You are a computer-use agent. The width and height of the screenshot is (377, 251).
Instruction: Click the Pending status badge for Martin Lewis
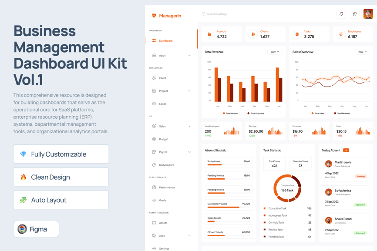point(360,177)
